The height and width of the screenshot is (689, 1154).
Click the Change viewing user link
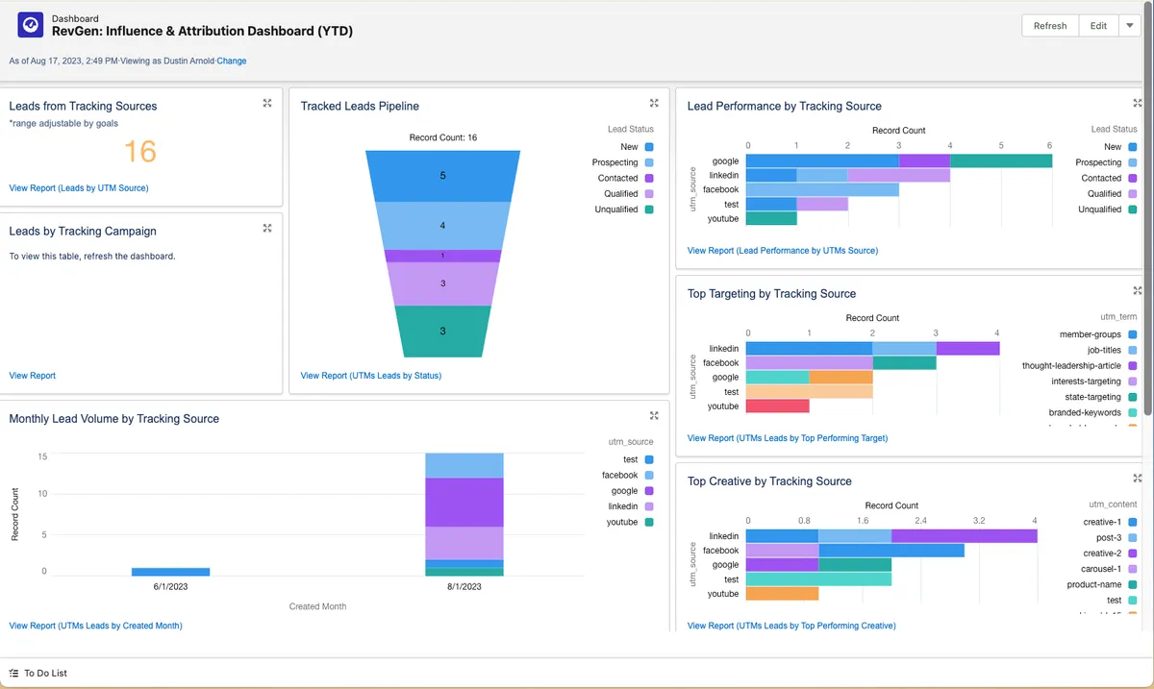click(232, 61)
